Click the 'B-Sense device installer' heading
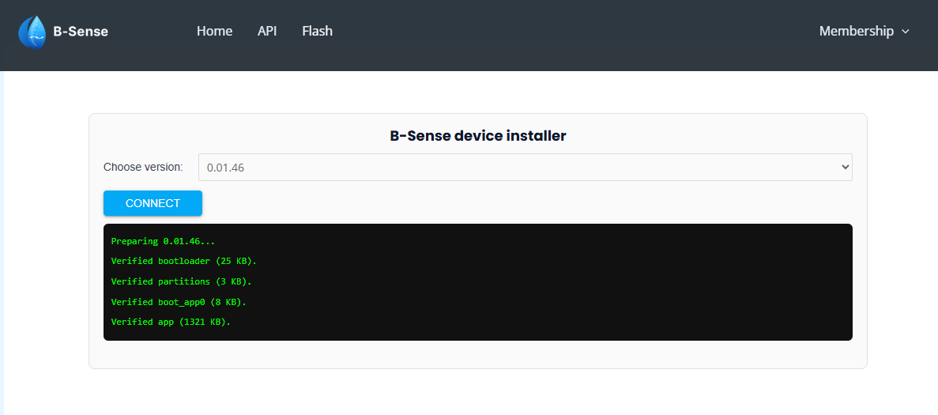 pyautogui.click(x=478, y=136)
